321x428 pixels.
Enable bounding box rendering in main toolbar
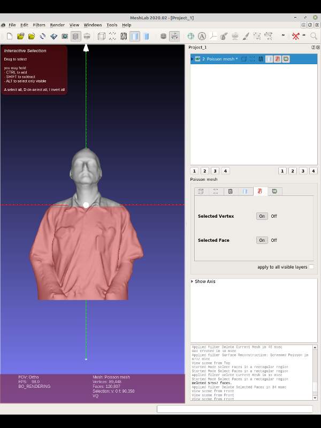(102, 36)
